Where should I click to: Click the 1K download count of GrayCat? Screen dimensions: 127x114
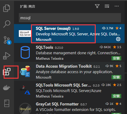coord(109,104)
